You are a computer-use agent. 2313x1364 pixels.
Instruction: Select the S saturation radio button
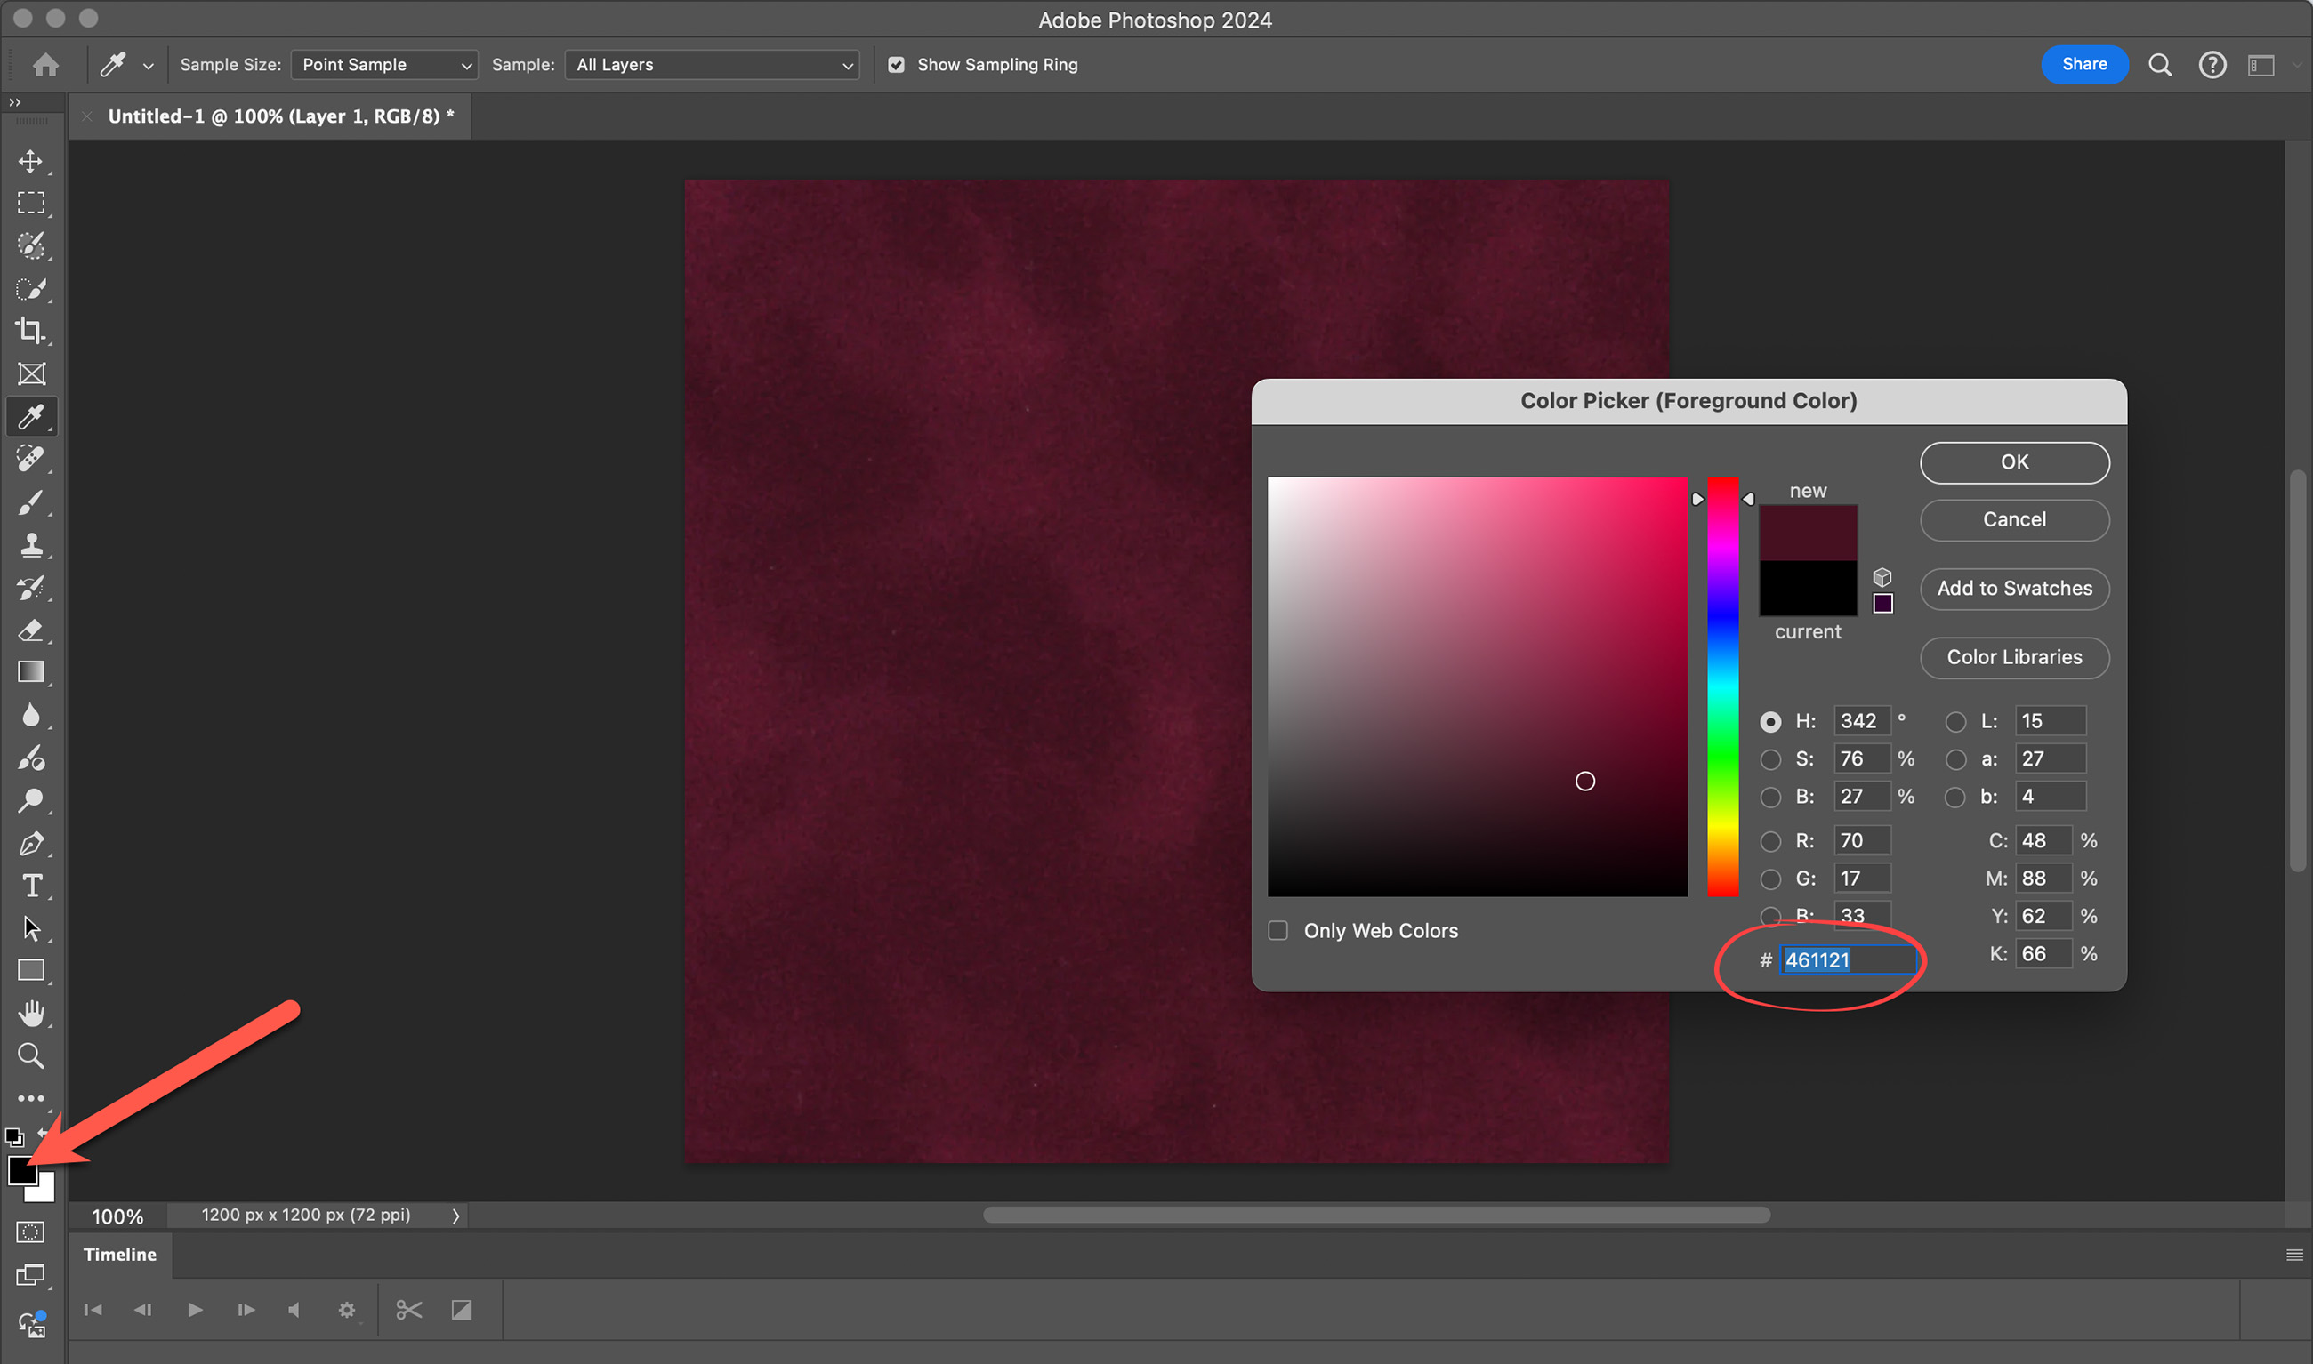coord(1769,759)
